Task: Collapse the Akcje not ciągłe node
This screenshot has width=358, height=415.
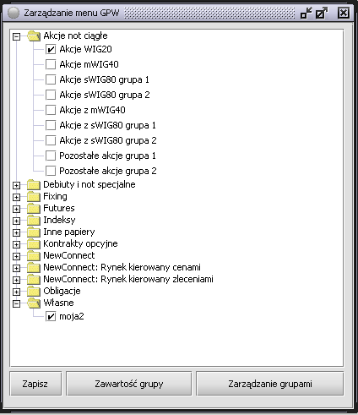Action: [17, 36]
